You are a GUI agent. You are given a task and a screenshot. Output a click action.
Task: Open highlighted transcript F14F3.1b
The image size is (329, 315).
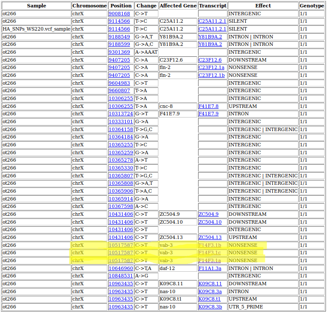[210, 245]
